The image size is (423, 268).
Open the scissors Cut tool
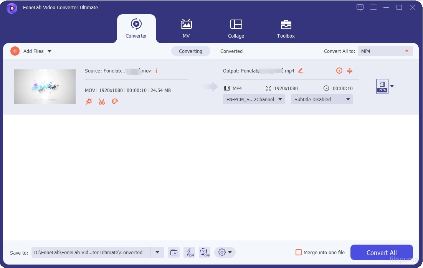(102, 102)
